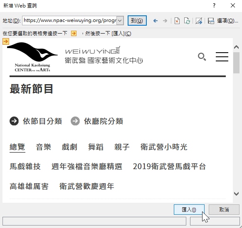Click the Forward arrow in query toolbar
Image resolution: width=242 pixels, height=228 pixels.
pyautogui.click(x=165, y=21)
